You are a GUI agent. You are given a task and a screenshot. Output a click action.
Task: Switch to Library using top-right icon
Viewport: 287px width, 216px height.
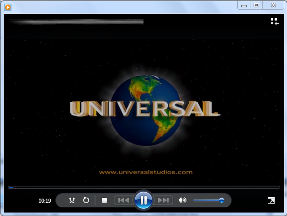pos(275,21)
